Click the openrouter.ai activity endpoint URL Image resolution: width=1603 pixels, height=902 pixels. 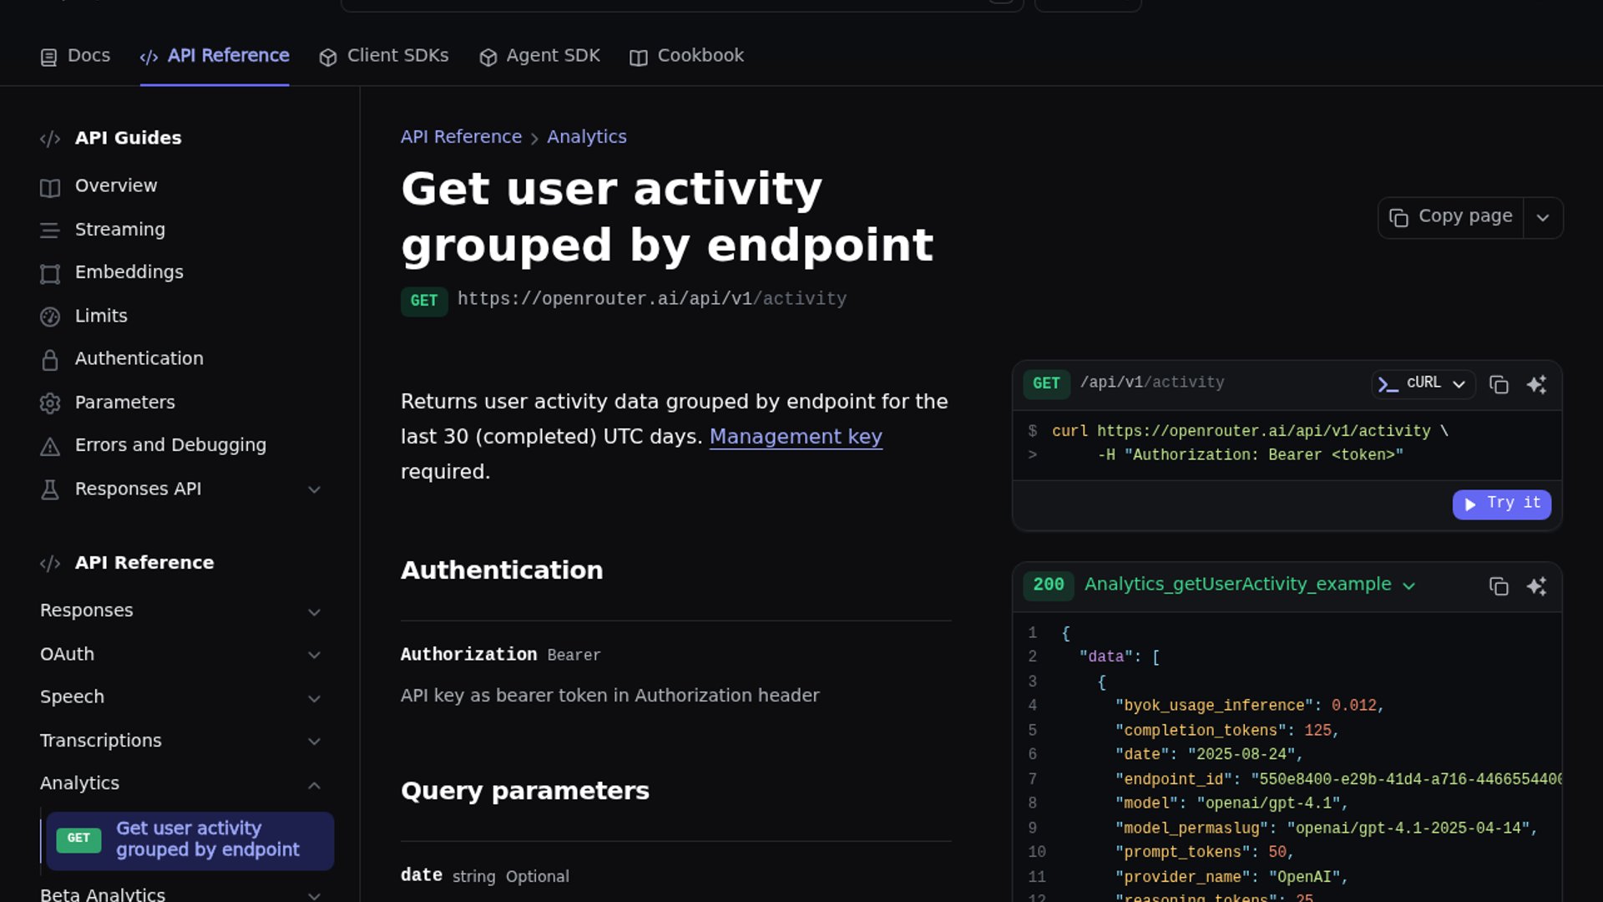click(651, 299)
